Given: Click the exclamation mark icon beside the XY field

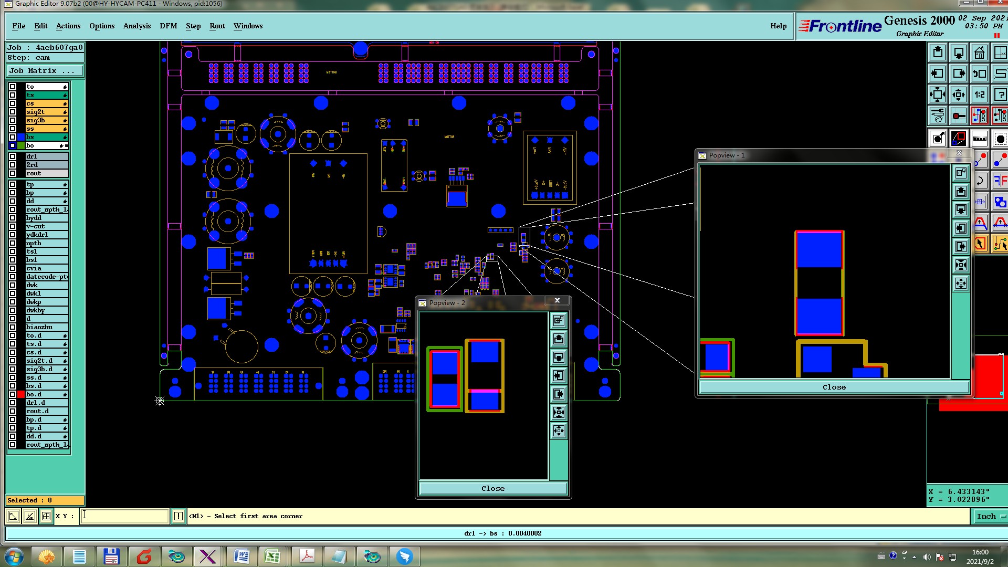Looking at the screenshot, I should pyautogui.click(x=178, y=516).
